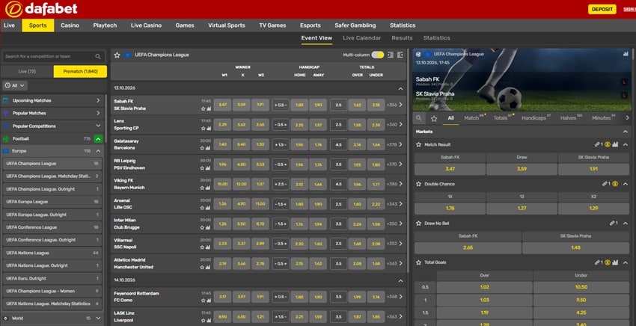Select Barcelona W2 odds 1.30

260,144
